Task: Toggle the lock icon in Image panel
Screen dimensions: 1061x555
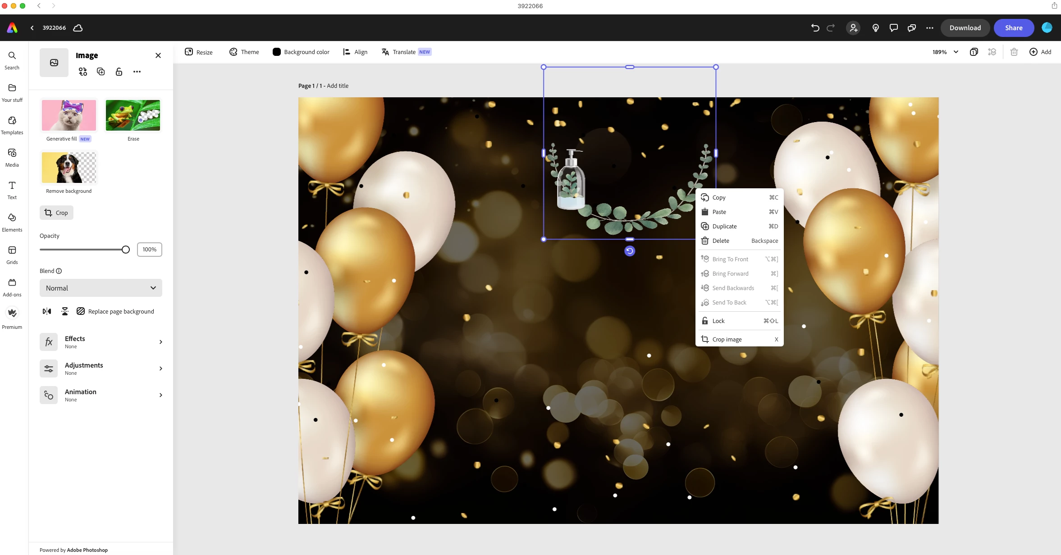Action: coord(119,72)
